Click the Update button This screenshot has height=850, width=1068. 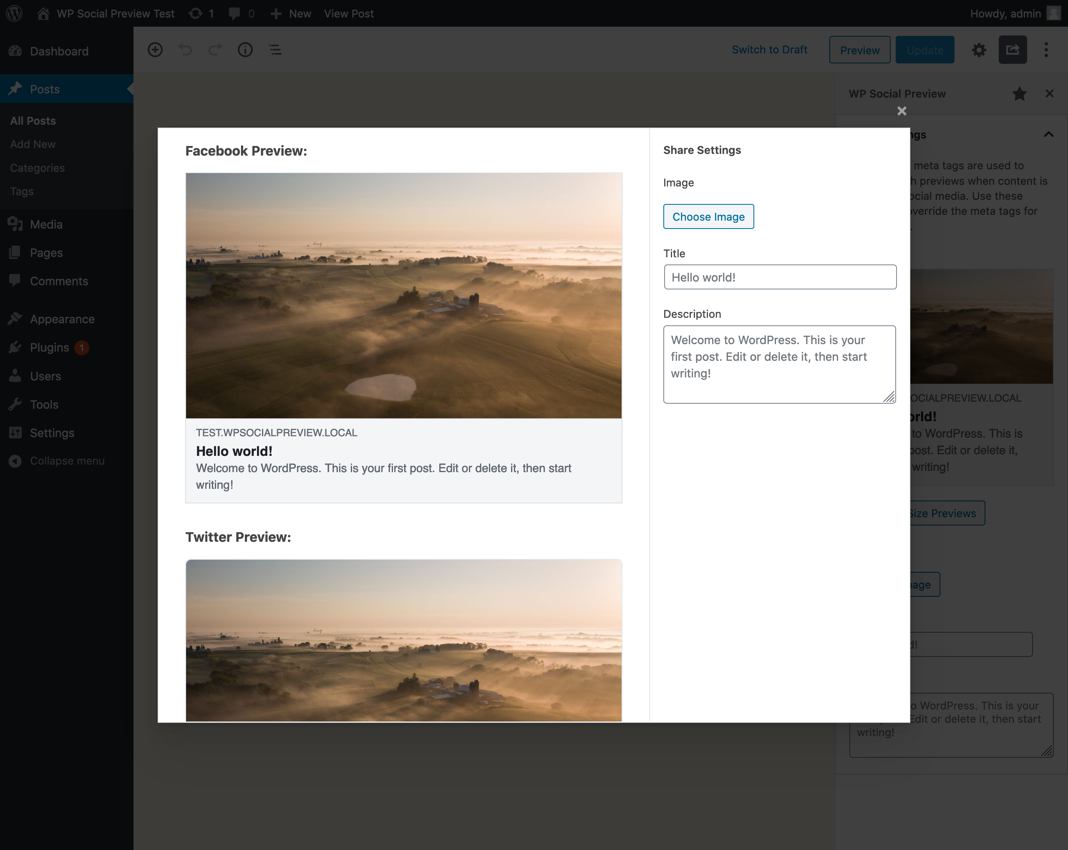[925, 50]
